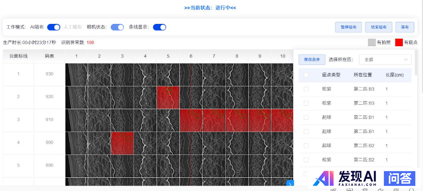
Task: Open fabric image in line 1 column 1
Action: tap(76, 75)
